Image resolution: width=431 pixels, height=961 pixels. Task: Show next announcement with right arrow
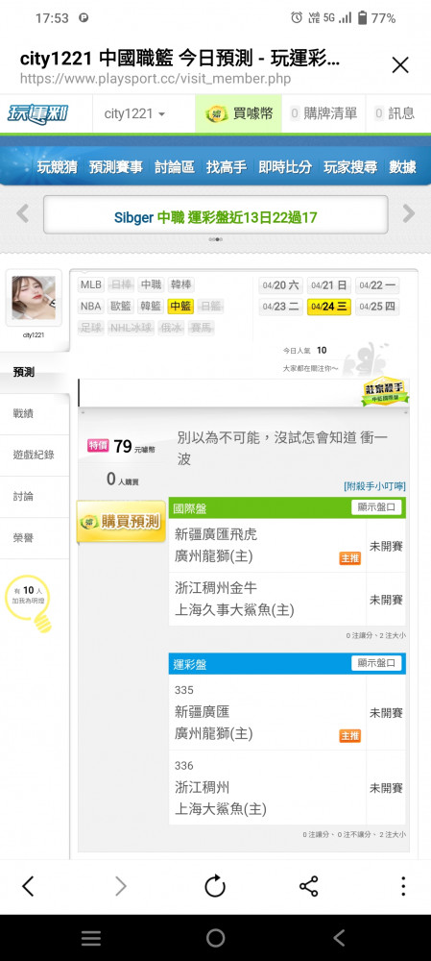(x=408, y=213)
